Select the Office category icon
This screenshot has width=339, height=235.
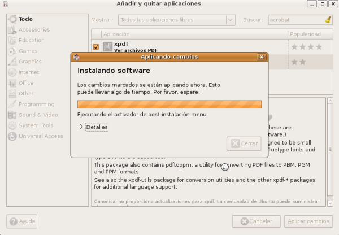(12, 83)
